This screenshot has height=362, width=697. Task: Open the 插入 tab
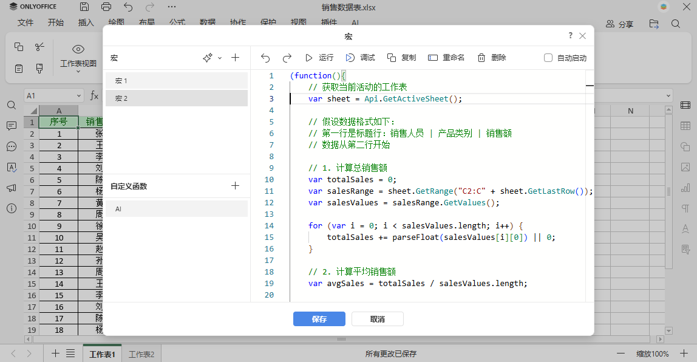click(x=86, y=22)
